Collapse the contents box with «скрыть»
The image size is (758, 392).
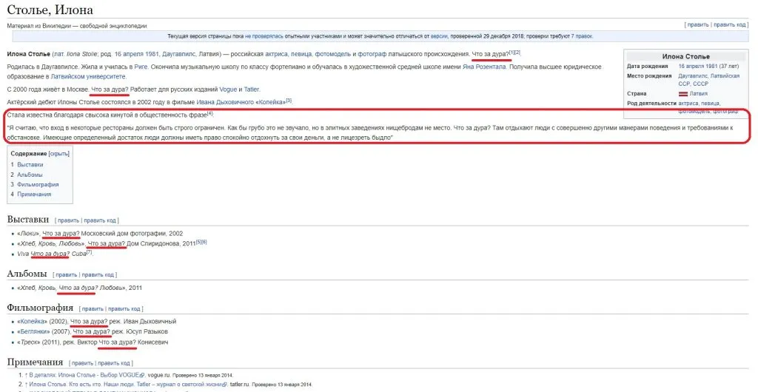pyautogui.click(x=58, y=154)
